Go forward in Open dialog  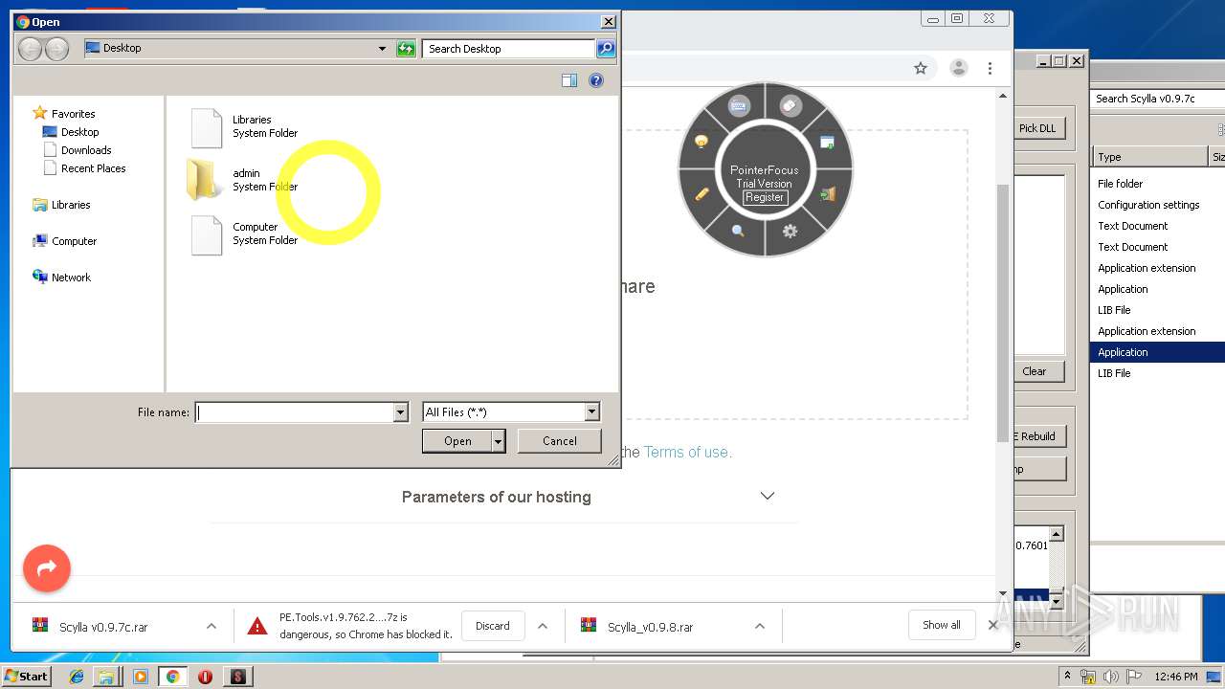tap(56, 49)
